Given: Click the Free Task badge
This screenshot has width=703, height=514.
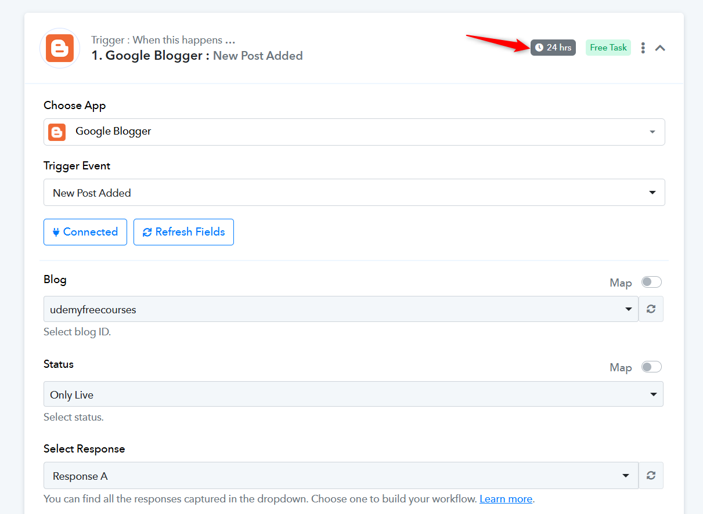Looking at the screenshot, I should (x=608, y=48).
